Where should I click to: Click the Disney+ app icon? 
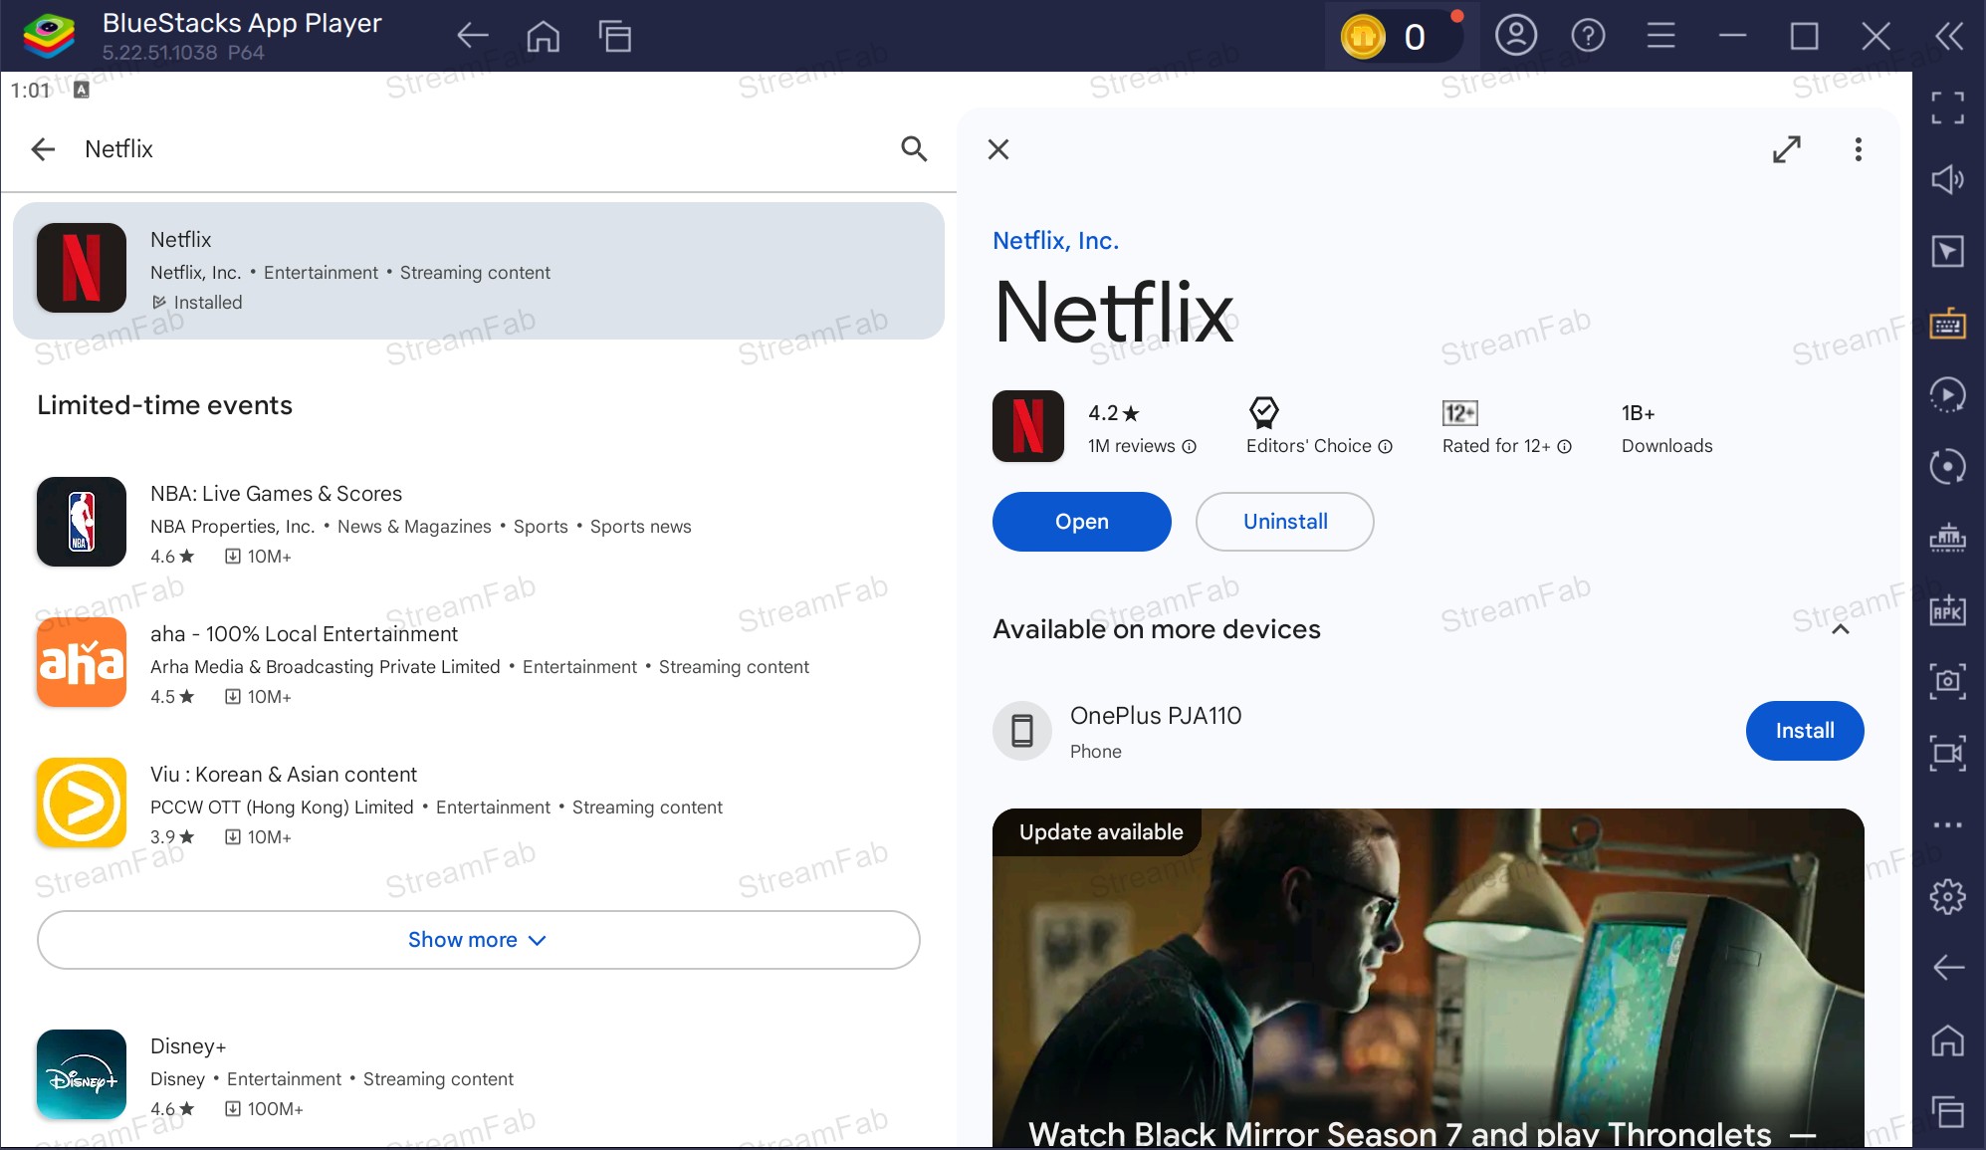[x=82, y=1074]
